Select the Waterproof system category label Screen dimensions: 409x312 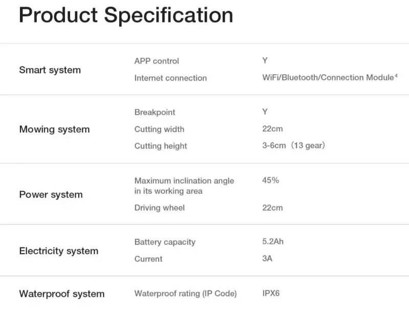[62, 294]
